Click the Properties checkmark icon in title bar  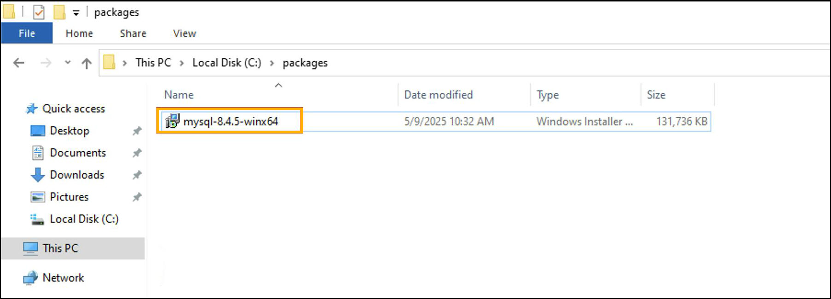(x=39, y=12)
